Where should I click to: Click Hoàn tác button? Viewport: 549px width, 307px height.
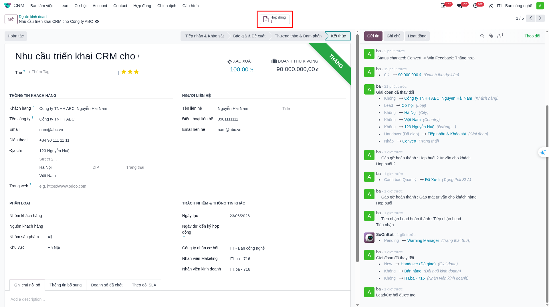tap(16, 36)
